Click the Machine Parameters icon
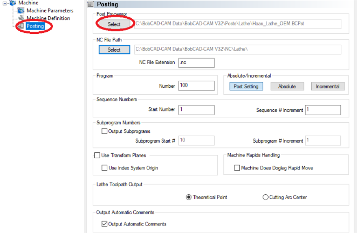357x233 pixels. [21, 10]
